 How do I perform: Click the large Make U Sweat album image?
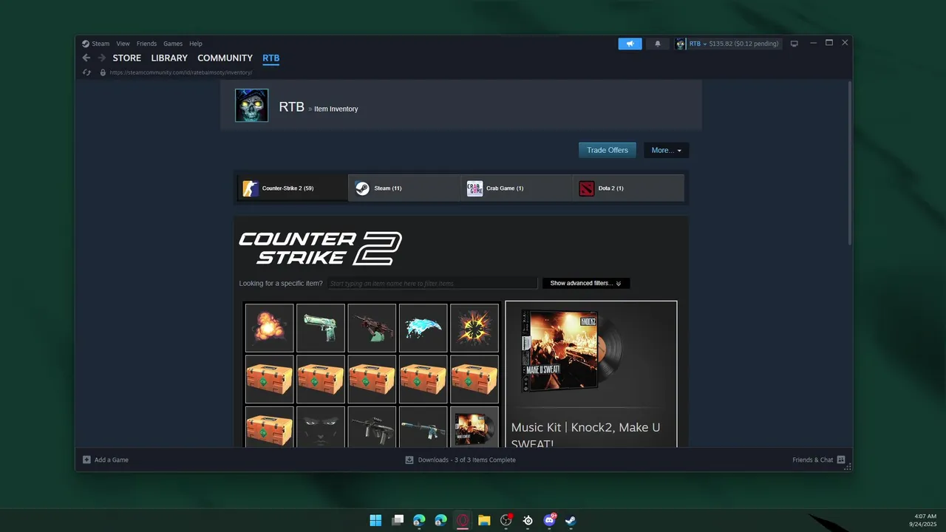coord(571,351)
